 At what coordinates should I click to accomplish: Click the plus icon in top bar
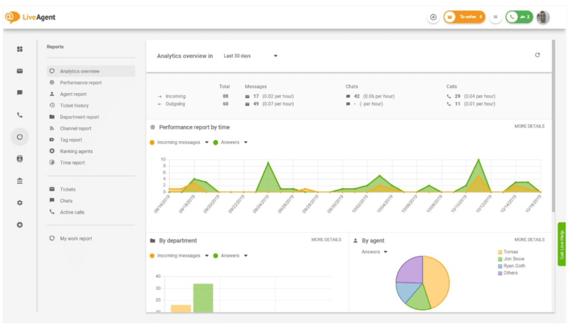pyautogui.click(x=433, y=17)
